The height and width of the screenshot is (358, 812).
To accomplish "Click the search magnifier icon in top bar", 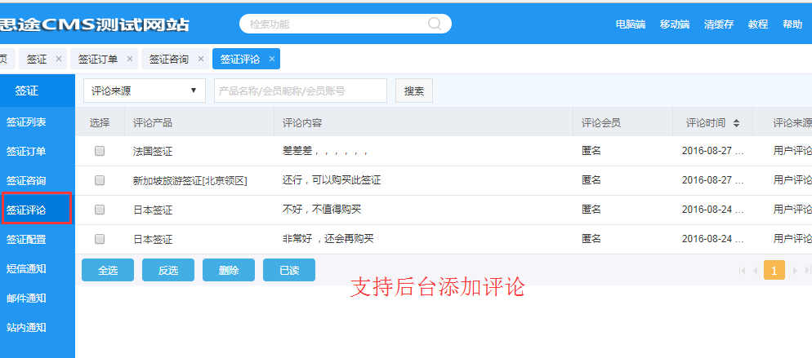I will 435,24.
